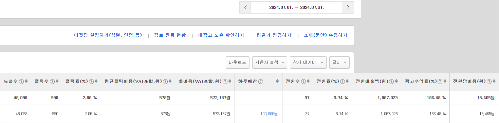Open help tooltip icon beside 노출수
The height and width of the screenshot is (123, 499).
pos(21,82)
